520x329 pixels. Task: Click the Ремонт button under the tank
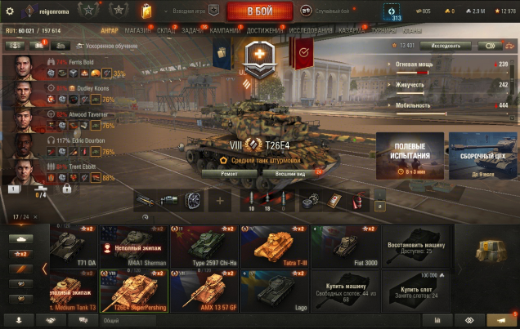click(x=230, y=173)
